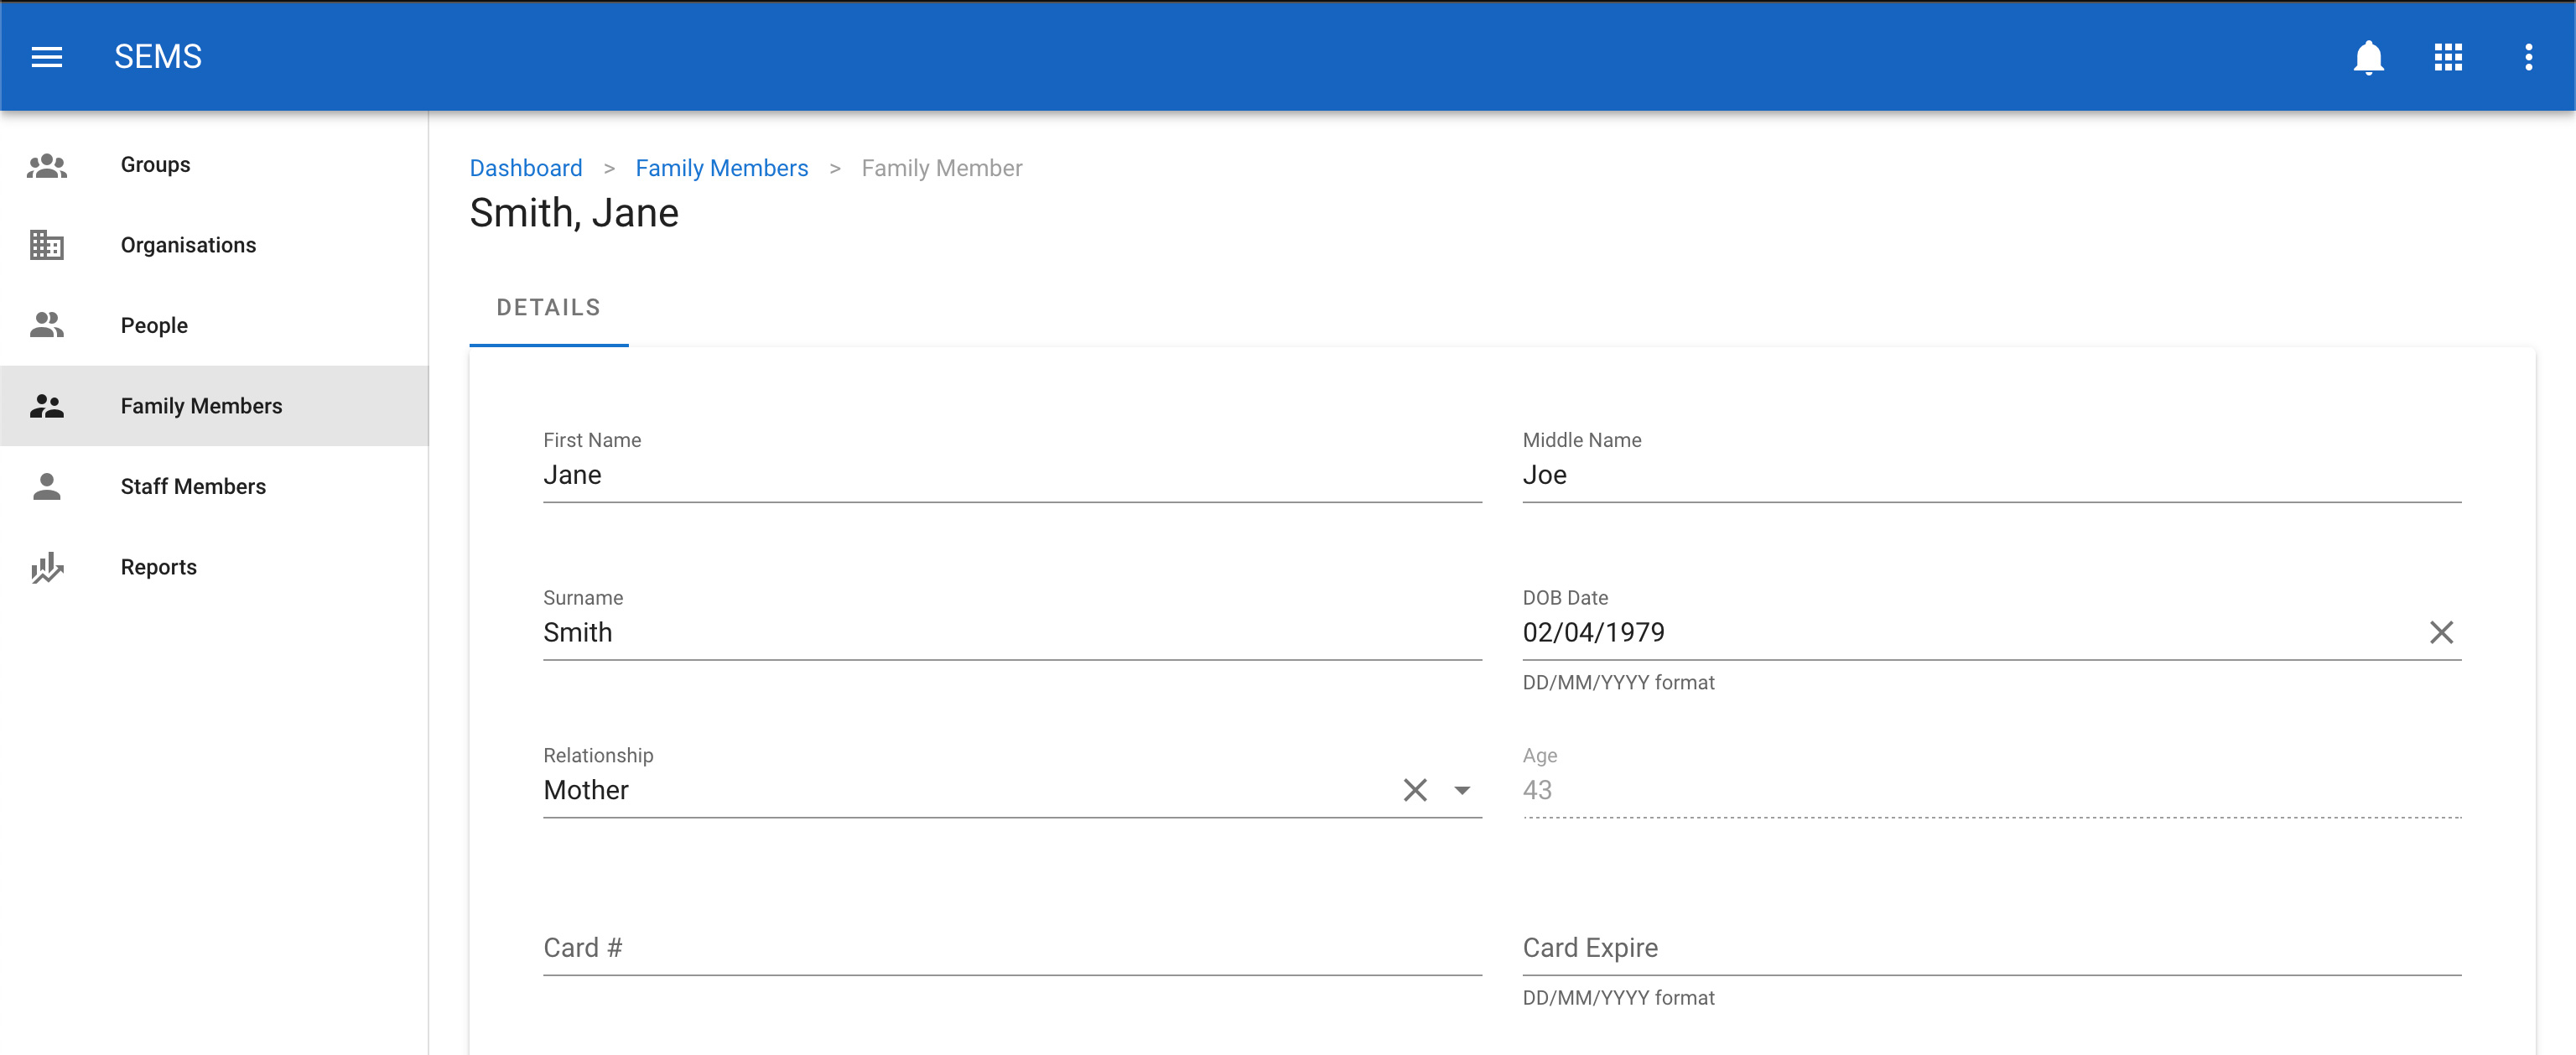Click the Staff Members person icon
Image resolution: width=2576 pixels, height=1055 pixels.
pyautogui.click(x=47, y=486)
